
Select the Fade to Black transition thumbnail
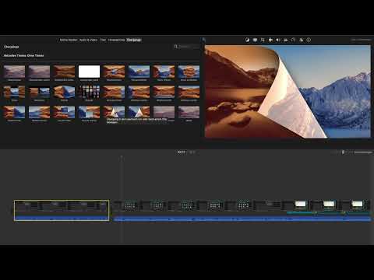(x=64, y=72)
